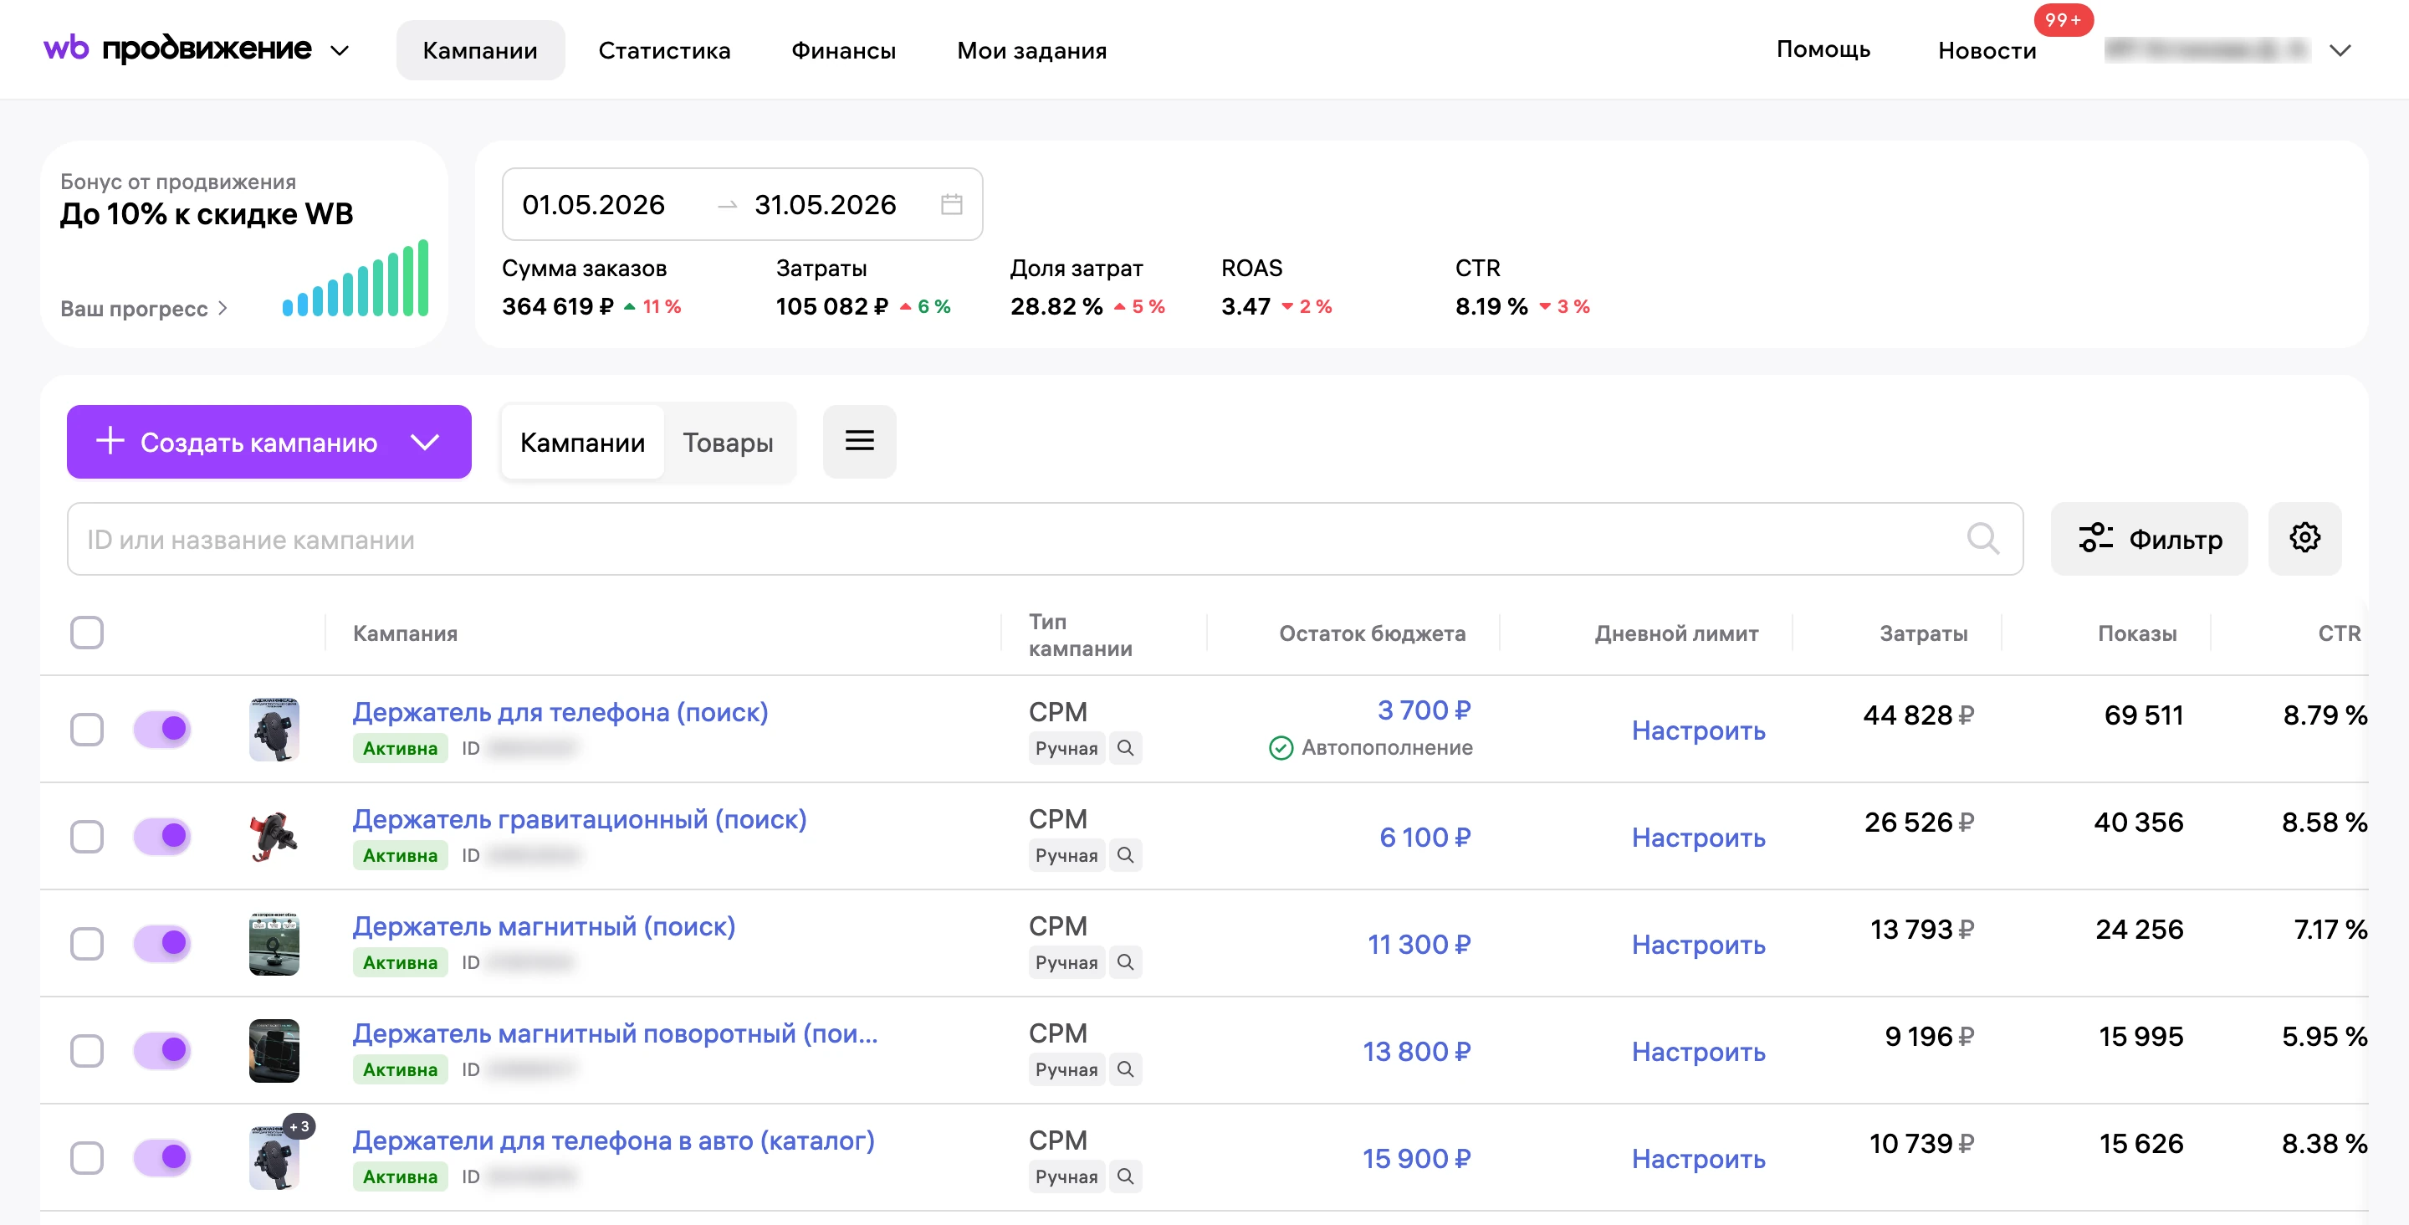The height and width of the screenshot is (1225, 2409).
Task: Click the bonus progress bar chart
Action: click(x=355, y=278)
